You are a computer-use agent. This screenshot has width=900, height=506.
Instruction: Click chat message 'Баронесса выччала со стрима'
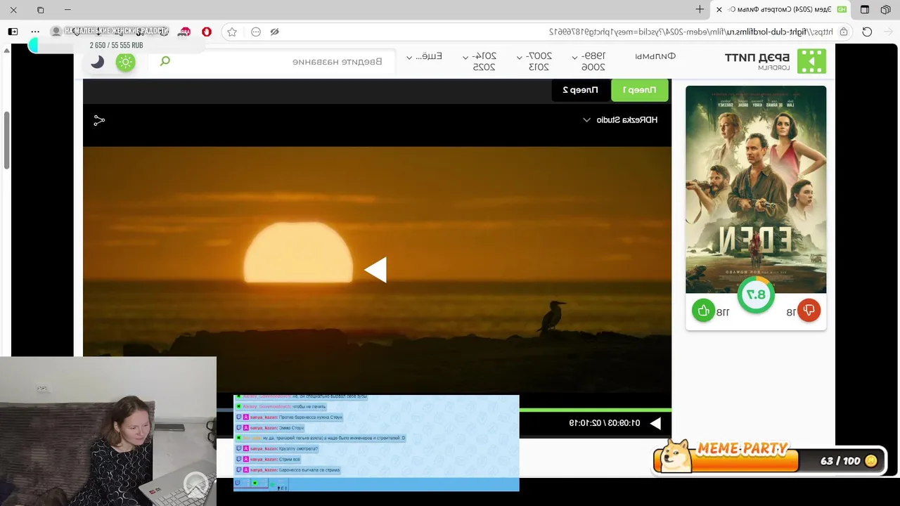coord(309,469)
